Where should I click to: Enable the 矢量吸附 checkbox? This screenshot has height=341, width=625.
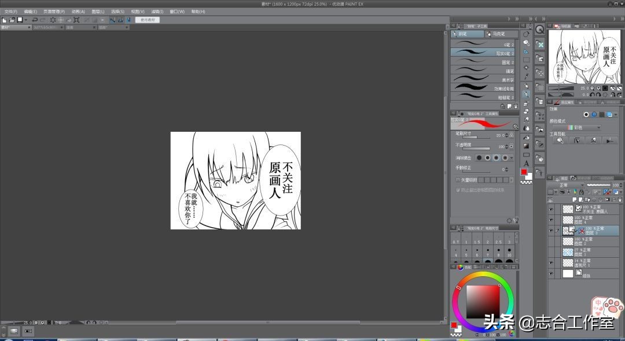(458, 180)
